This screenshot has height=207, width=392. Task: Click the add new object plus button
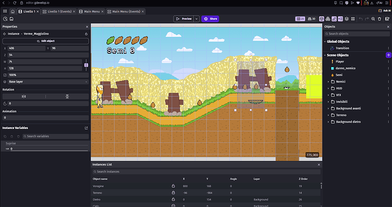point(389,55)
